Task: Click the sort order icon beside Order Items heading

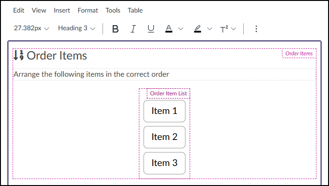Action: click(19, 55)
